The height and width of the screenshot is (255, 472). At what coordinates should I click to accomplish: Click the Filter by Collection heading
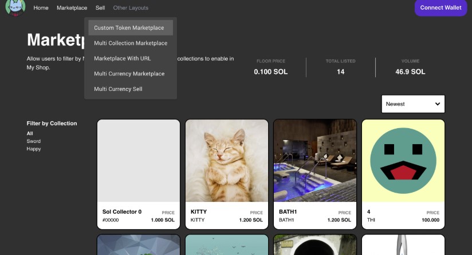[x=52, y=123]
